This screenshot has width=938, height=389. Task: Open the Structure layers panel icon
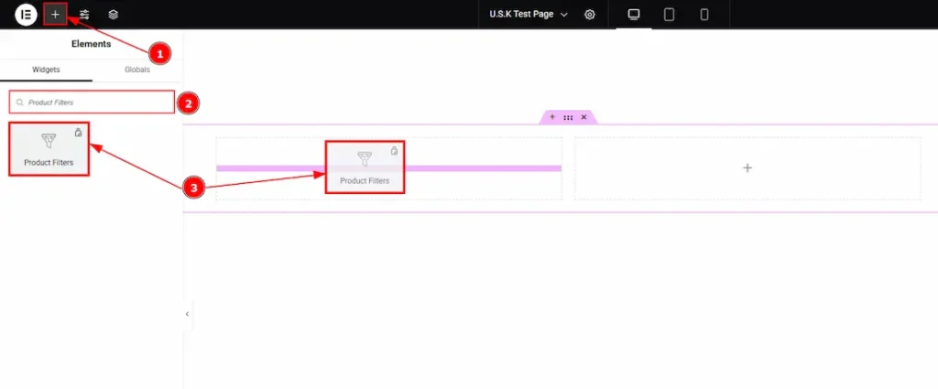(x=114, y=15)
